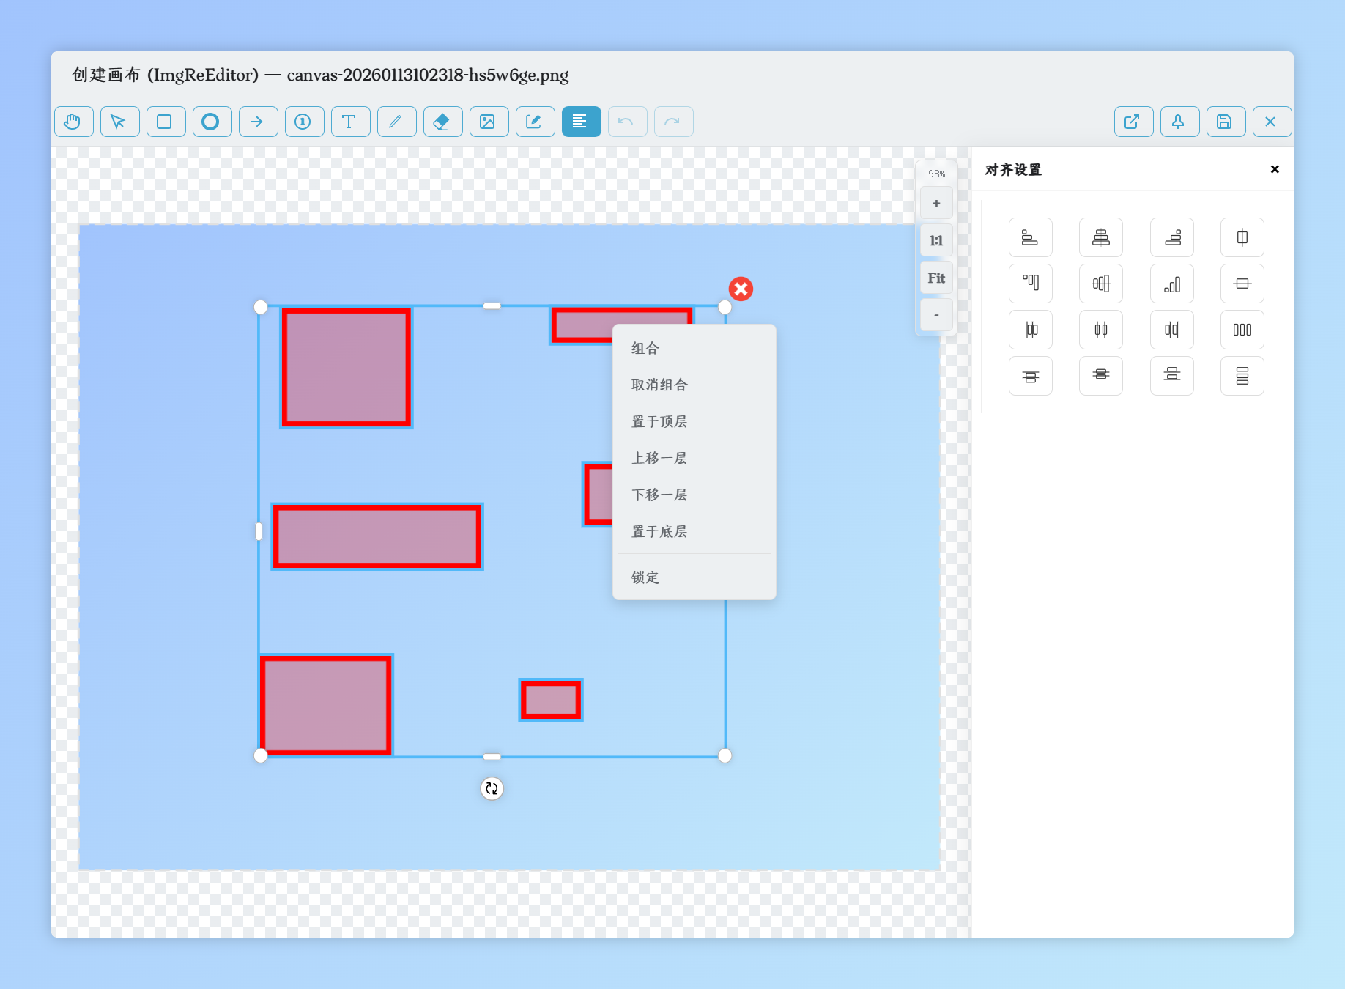Choose 锁定 in the context menu
Image resolution: width=1345 pixels, height=989 pixels.
click(694, 577)
